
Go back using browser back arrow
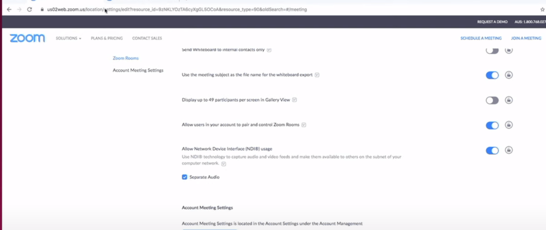point(9,10)
